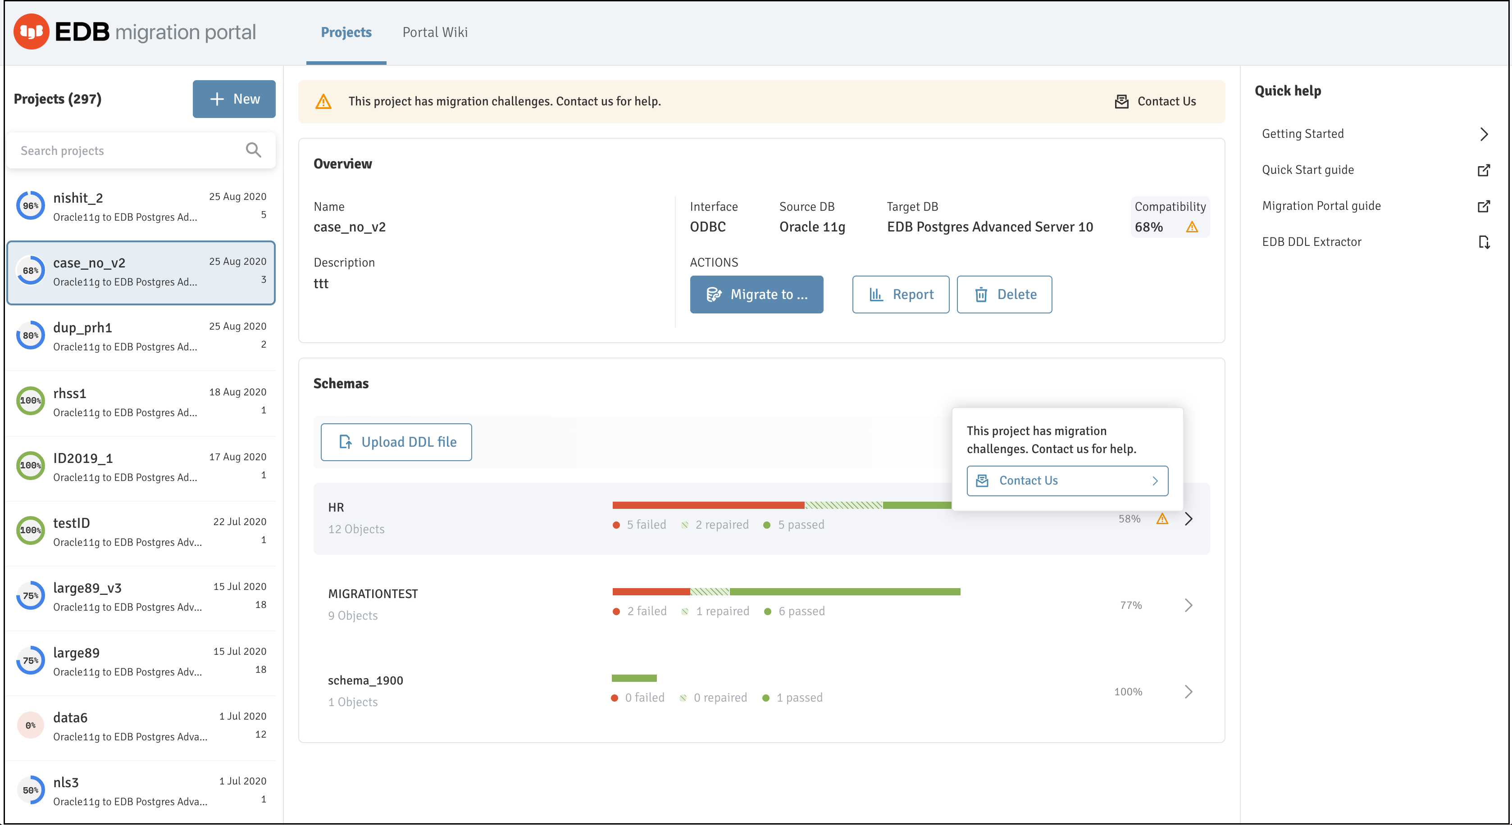Click the envelope icon in banner Contact Us
The height and width of the screenshot is (825, 1512).
pos(1121,101)
